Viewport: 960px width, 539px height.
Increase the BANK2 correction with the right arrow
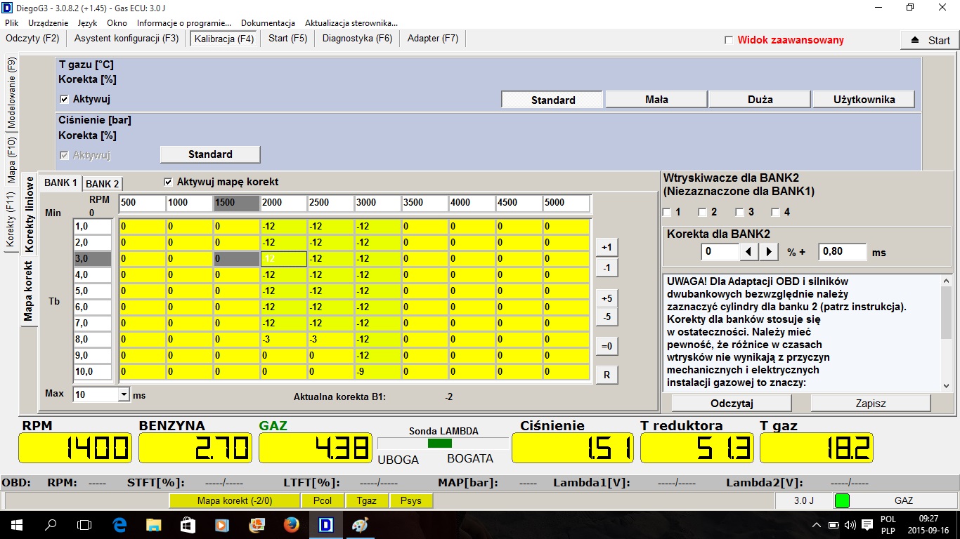[x=769, y=251]
